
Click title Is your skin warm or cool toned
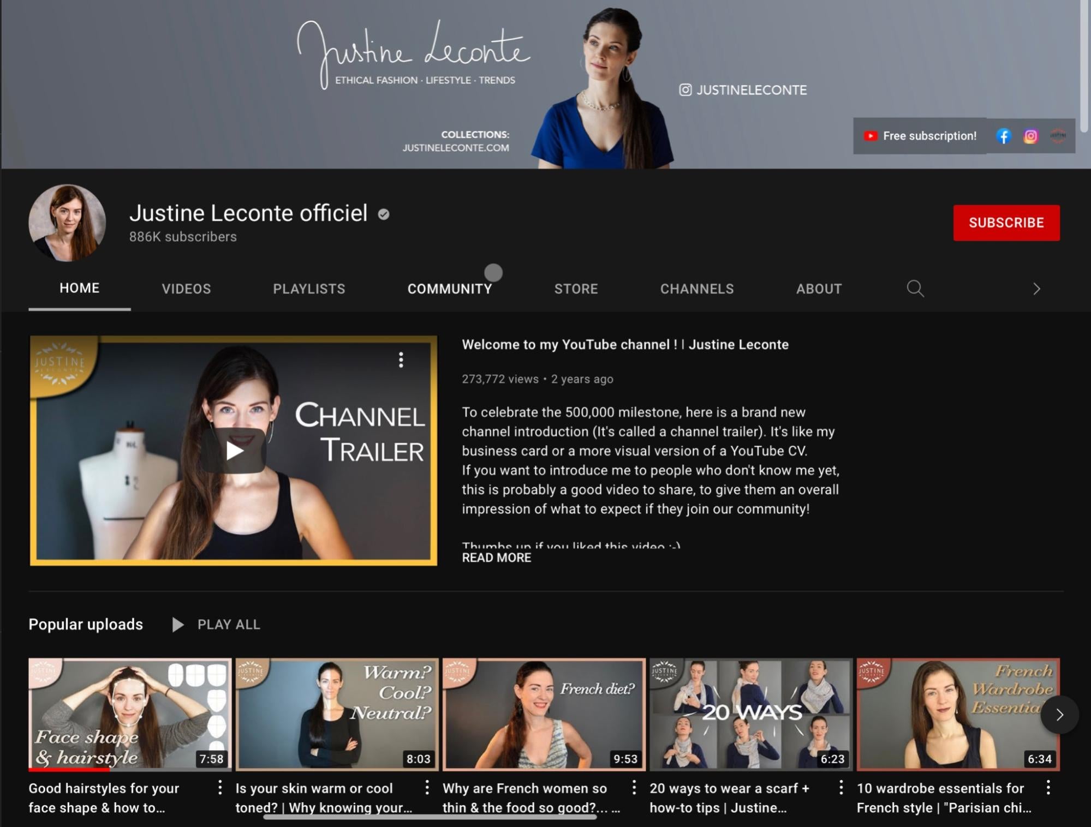click(x=324, y=798)
